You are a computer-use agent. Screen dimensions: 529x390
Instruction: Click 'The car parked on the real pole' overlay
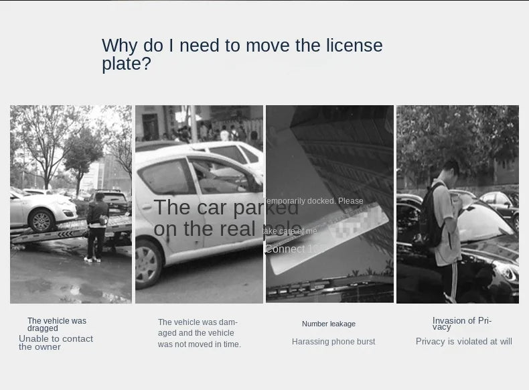(226, 218)
